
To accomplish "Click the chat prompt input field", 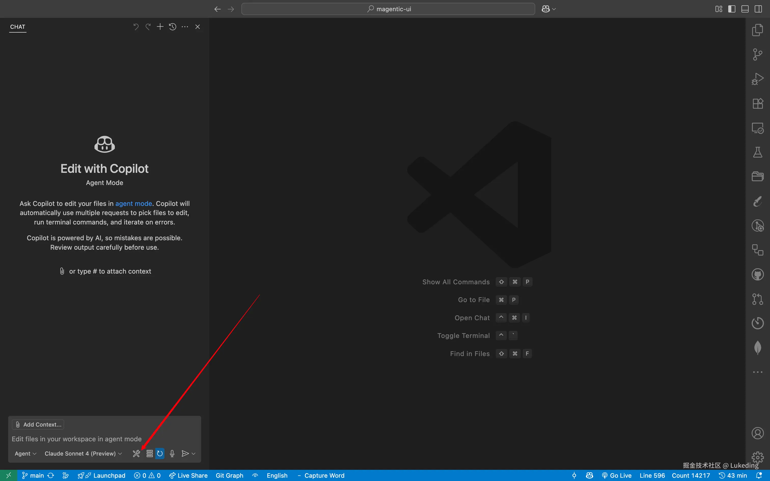I will pyautogui.click(x=105, y=439).
